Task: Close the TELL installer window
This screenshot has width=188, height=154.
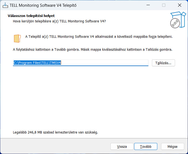Action: 179,5
